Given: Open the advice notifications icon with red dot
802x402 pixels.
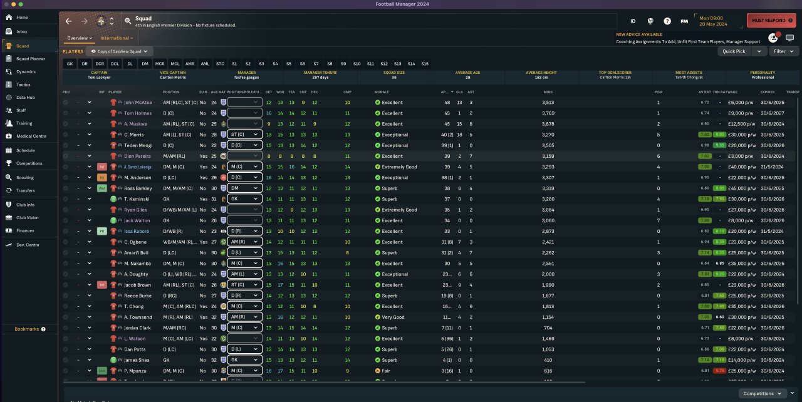Looking at the screenshot, I should click(773, 38).
